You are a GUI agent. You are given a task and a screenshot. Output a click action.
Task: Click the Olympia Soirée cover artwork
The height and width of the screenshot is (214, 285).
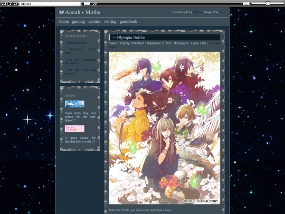click(x=164, y=128)
